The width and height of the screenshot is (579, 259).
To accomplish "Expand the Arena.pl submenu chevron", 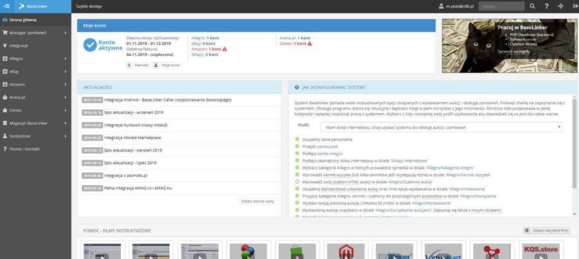I will (x=66, y=98).
